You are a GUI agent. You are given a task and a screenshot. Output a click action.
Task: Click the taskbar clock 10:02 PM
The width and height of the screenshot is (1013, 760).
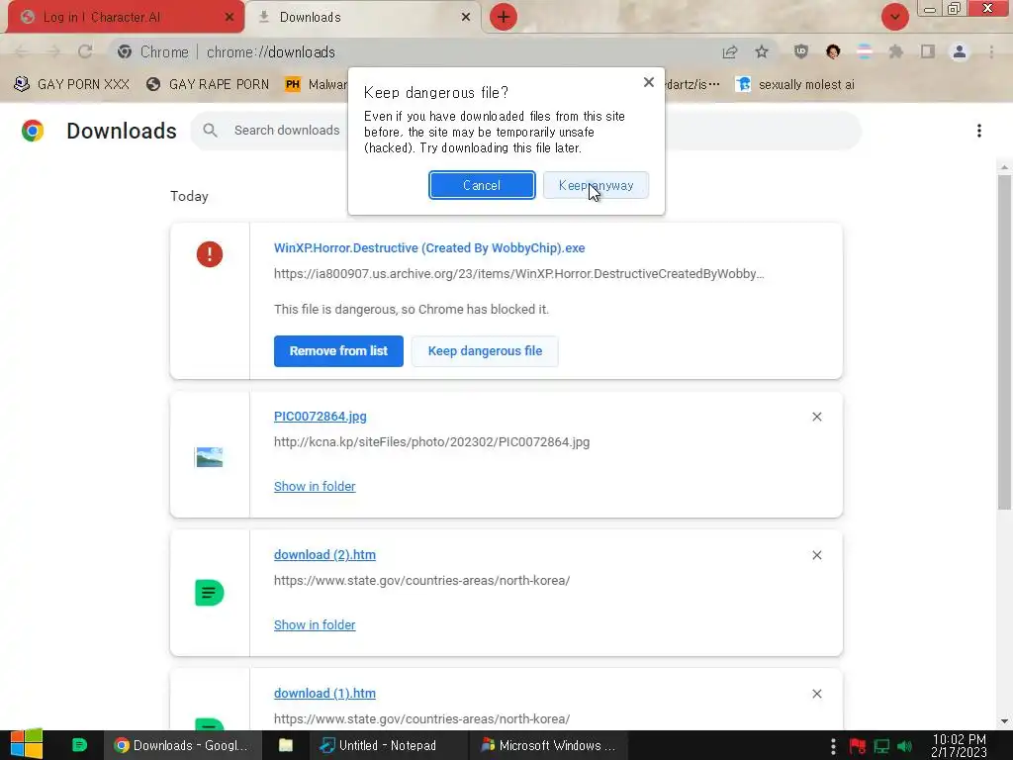coord(959,745)
